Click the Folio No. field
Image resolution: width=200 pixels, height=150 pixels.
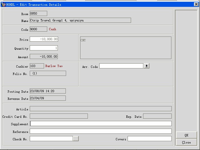coord(48,73)
